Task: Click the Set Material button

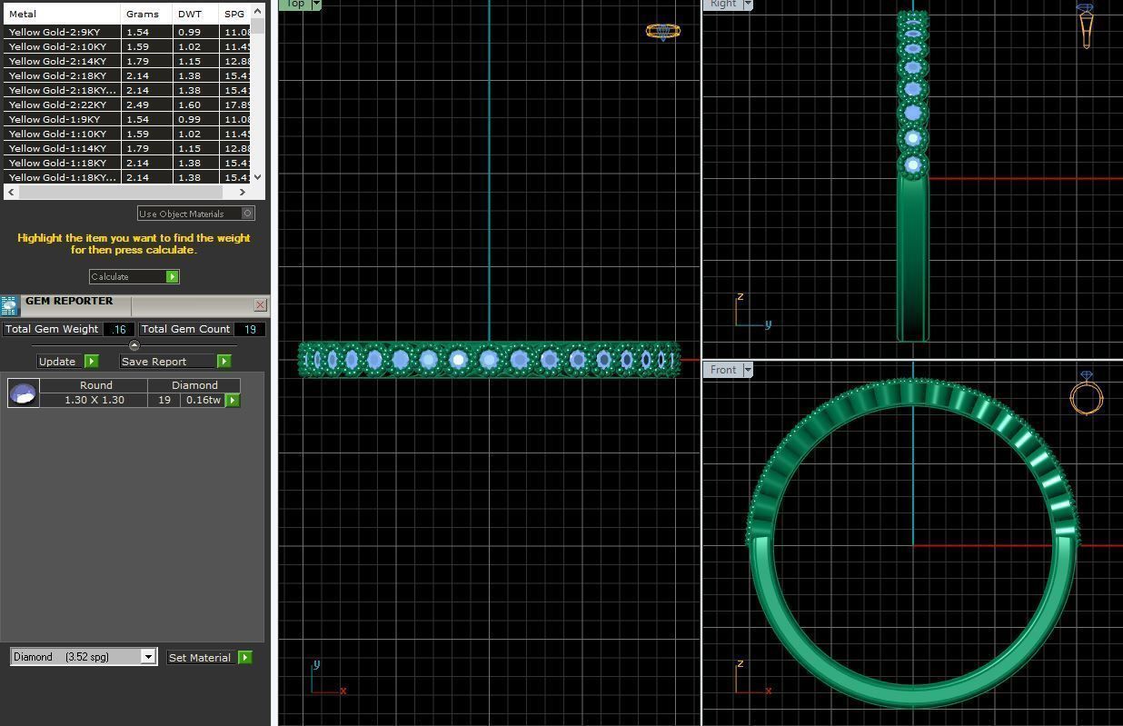Action: click(209, 657)
